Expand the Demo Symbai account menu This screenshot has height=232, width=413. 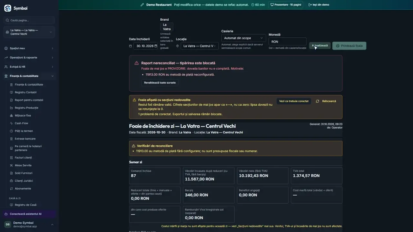[x=29, y=225]
